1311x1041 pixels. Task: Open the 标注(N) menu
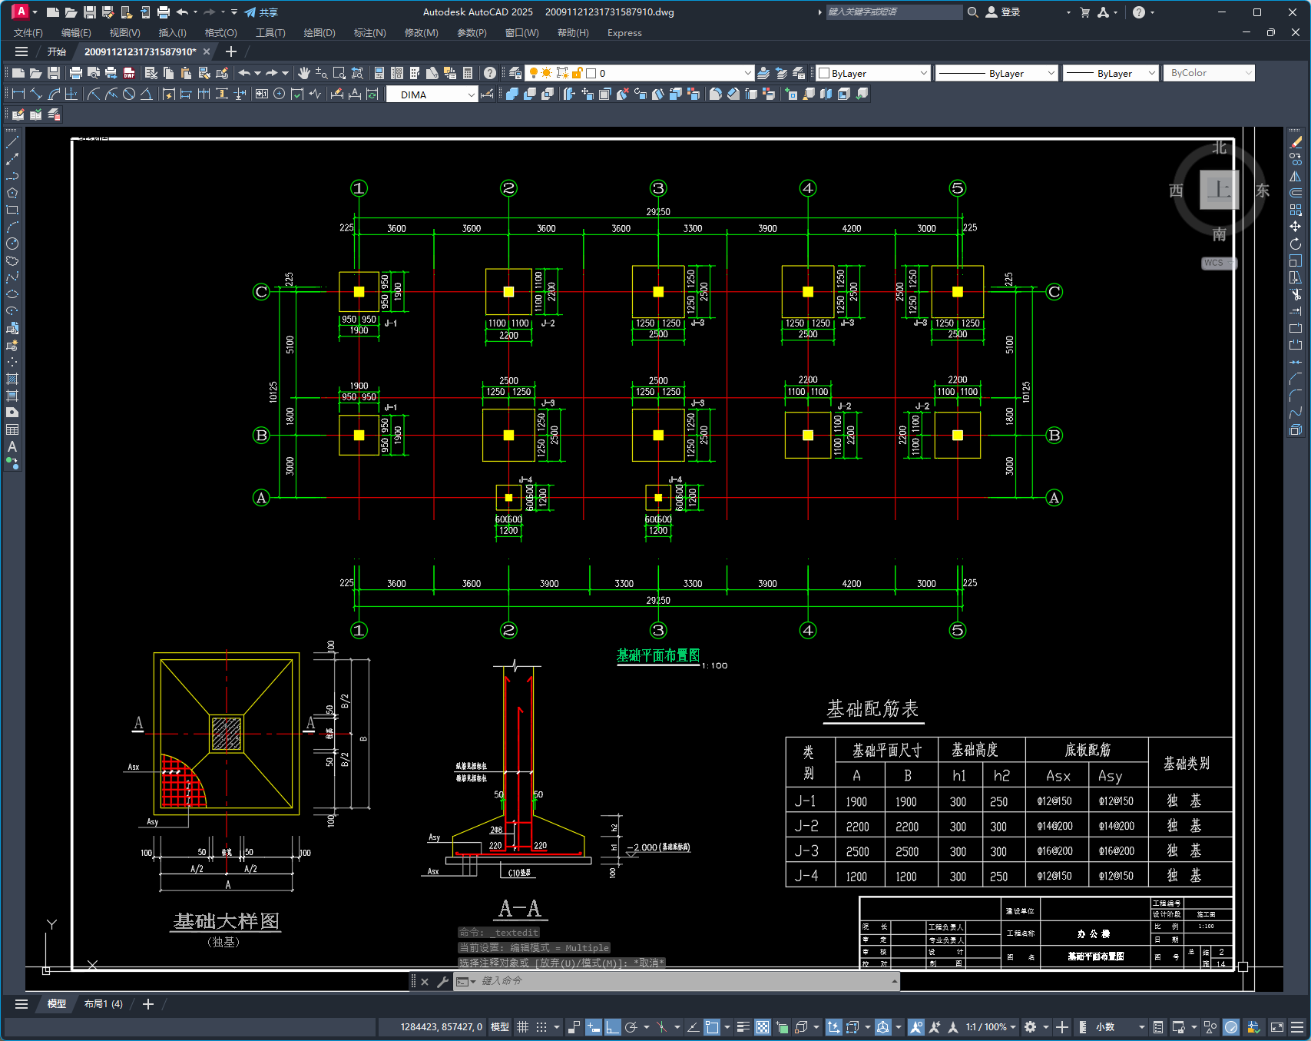[369, 33]
